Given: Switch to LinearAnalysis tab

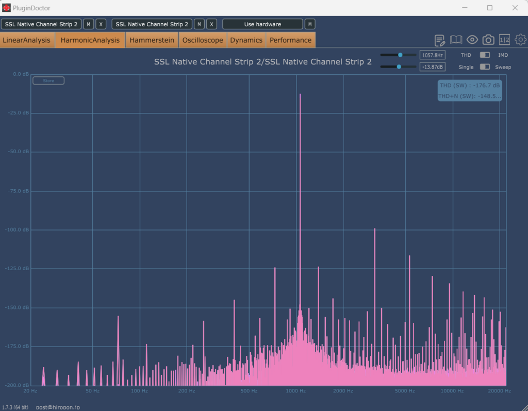Looking at the screenshot, I should pyautogui.click(x=27, y=40).
